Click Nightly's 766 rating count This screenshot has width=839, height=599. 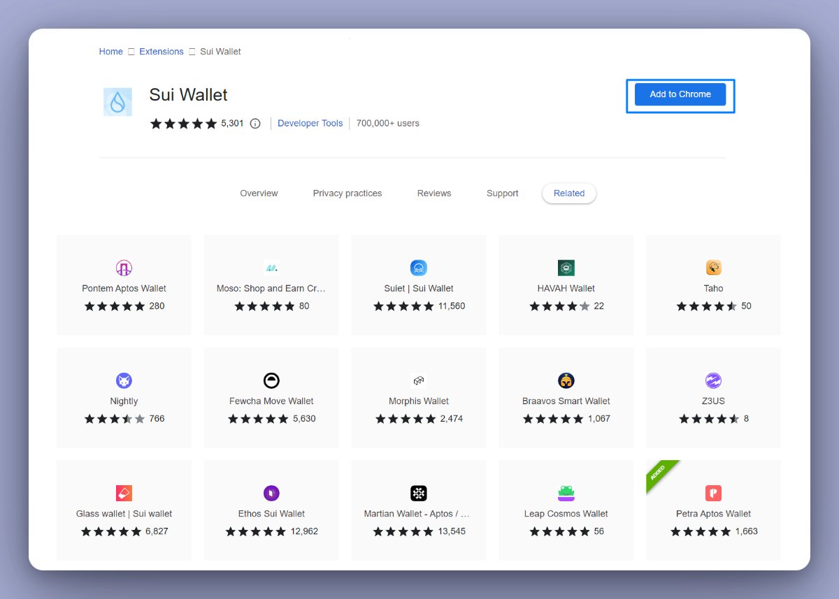point(157,419)
